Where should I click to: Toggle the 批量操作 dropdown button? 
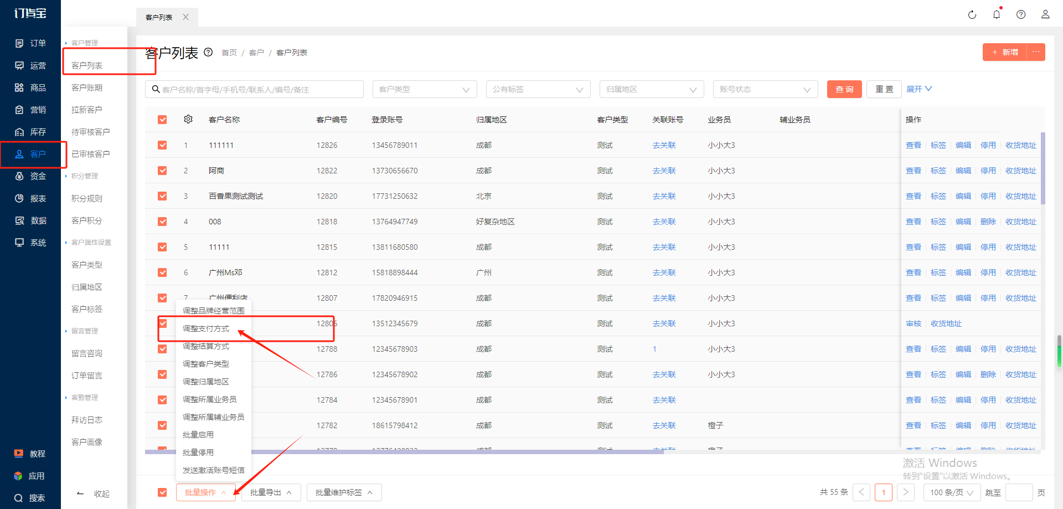(205, 492)
